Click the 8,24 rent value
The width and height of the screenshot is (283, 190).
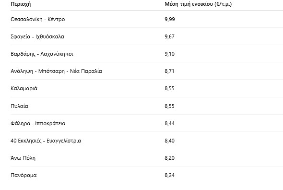point(169,175)
